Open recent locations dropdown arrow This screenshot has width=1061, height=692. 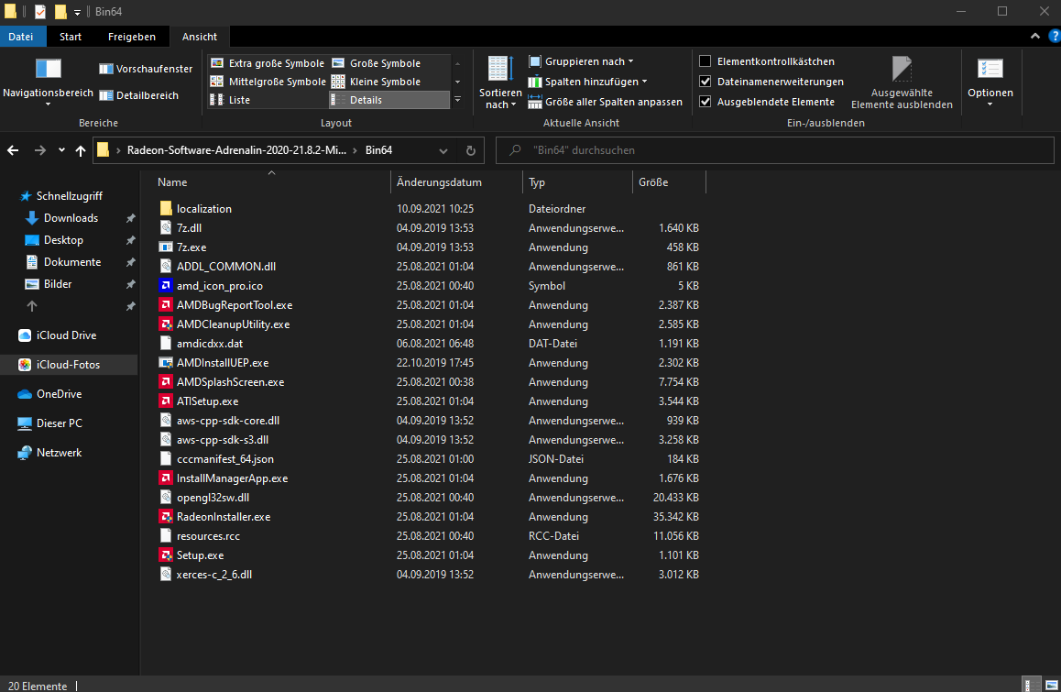pyautogui.click(x=61, y=150)
